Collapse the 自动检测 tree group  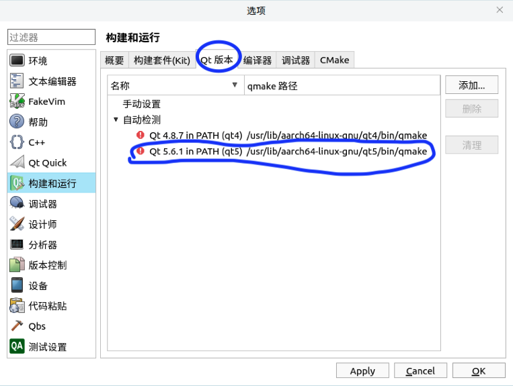coord(116,119)
